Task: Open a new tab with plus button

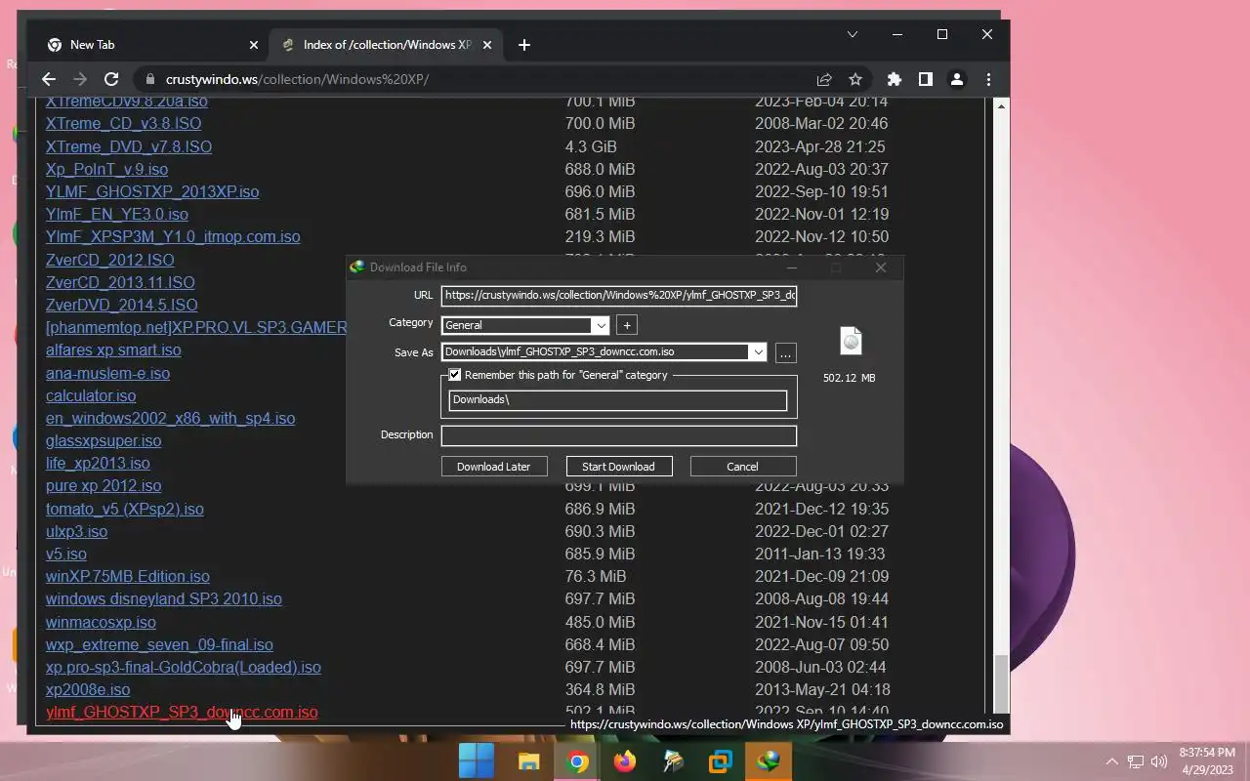Action: tap(524, 45)
